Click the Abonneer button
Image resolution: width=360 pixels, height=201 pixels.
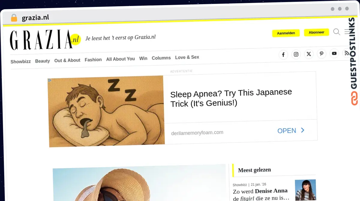tap(316, 32)
